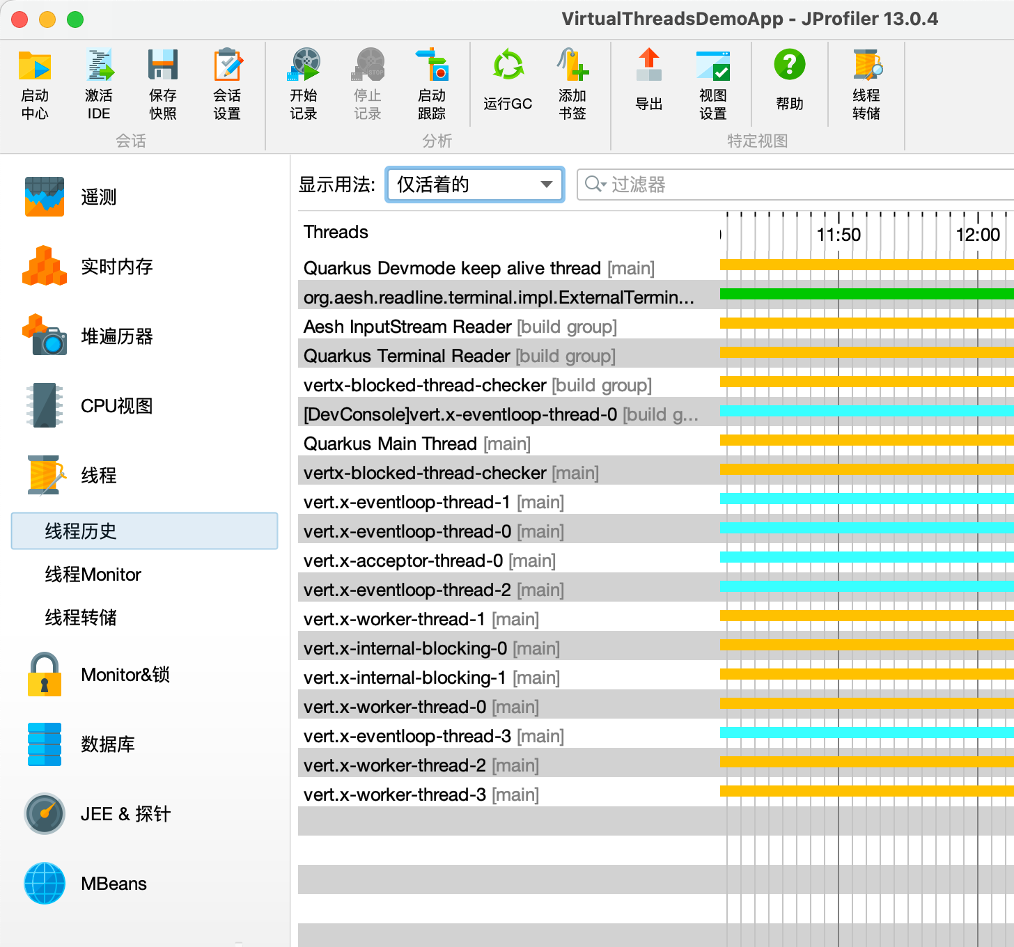Start recording with 开始记录
The width and height of the screenshot is (1014, 947).
coord(304,85)
